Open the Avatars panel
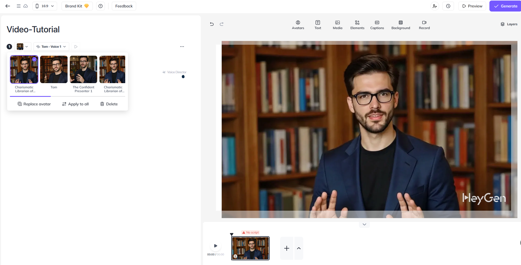The image size is (521, 265). [x=298, y=25]
